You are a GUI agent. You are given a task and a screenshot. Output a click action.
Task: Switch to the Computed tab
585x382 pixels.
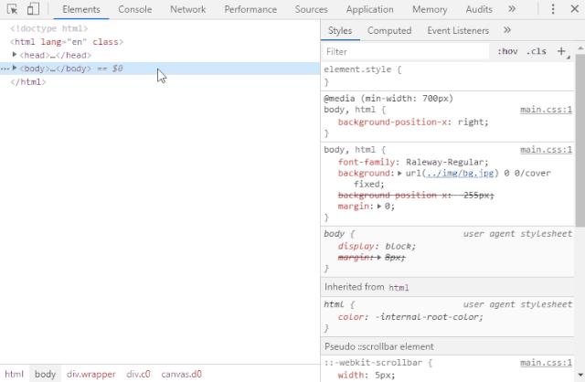tap(388, 30)
